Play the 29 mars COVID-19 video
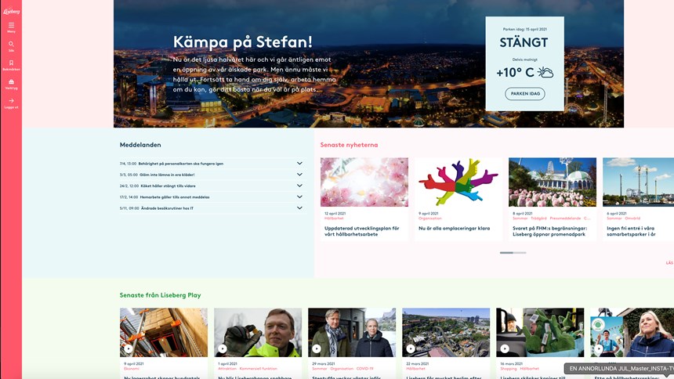The image size is (674, 379). [x=317, y=348]
